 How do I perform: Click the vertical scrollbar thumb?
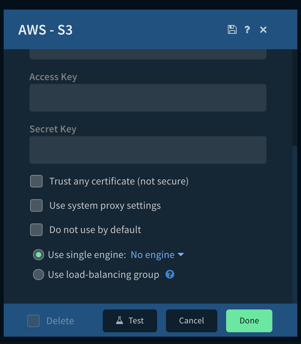(x=294, y=221)
